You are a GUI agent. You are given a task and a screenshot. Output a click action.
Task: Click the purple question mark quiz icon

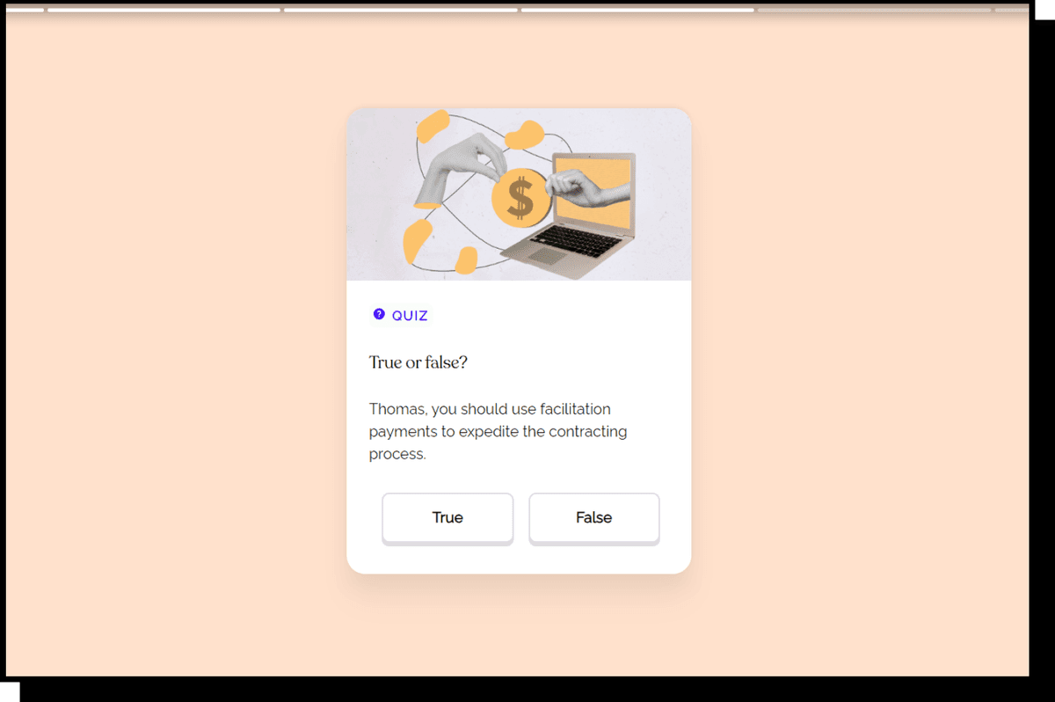point(379,314)
